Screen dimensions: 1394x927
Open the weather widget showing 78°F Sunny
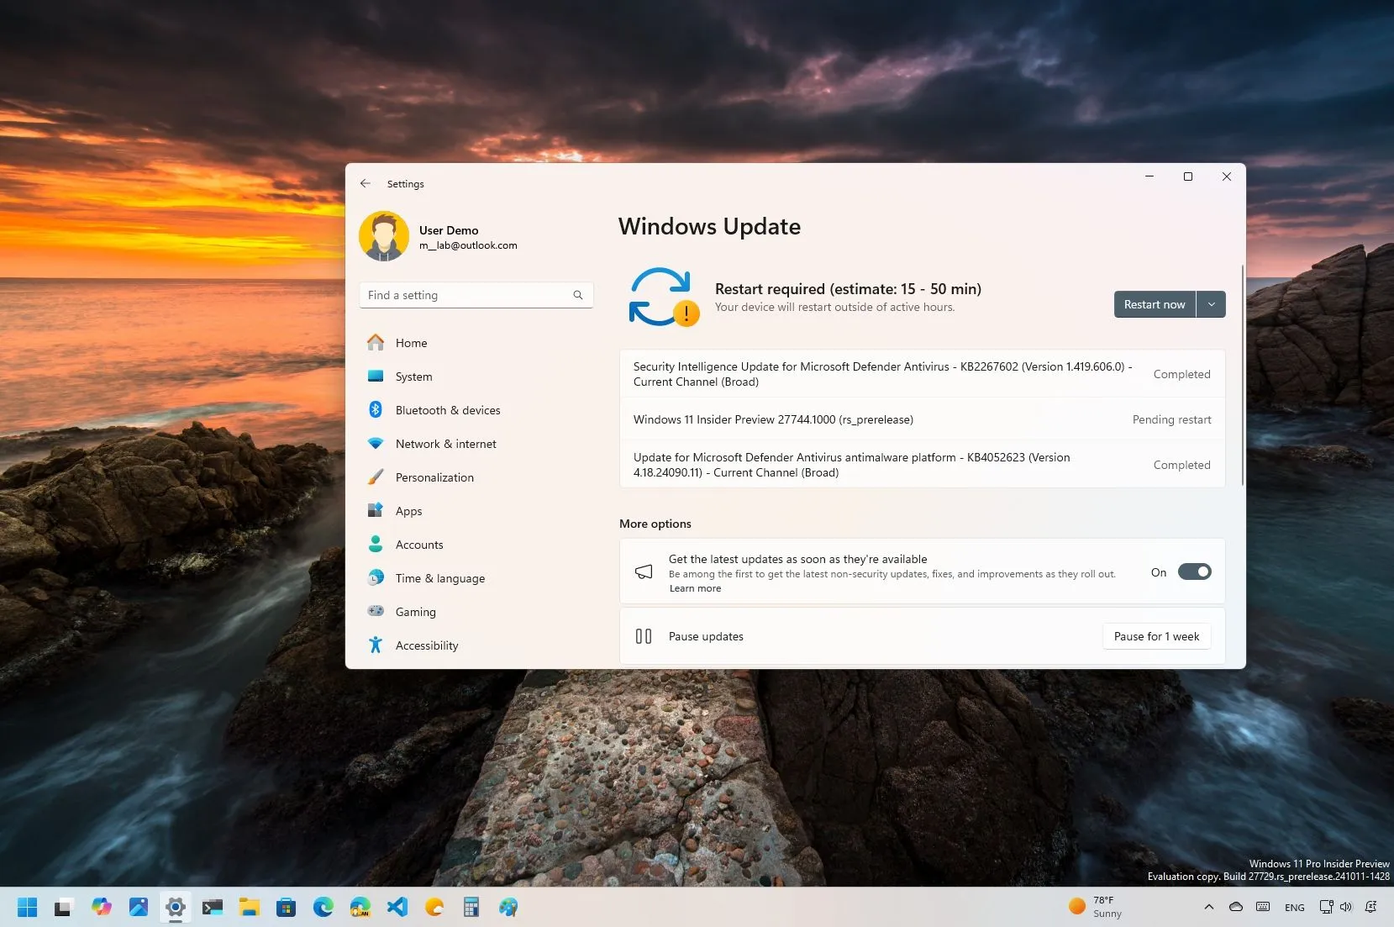(1096, 907)
